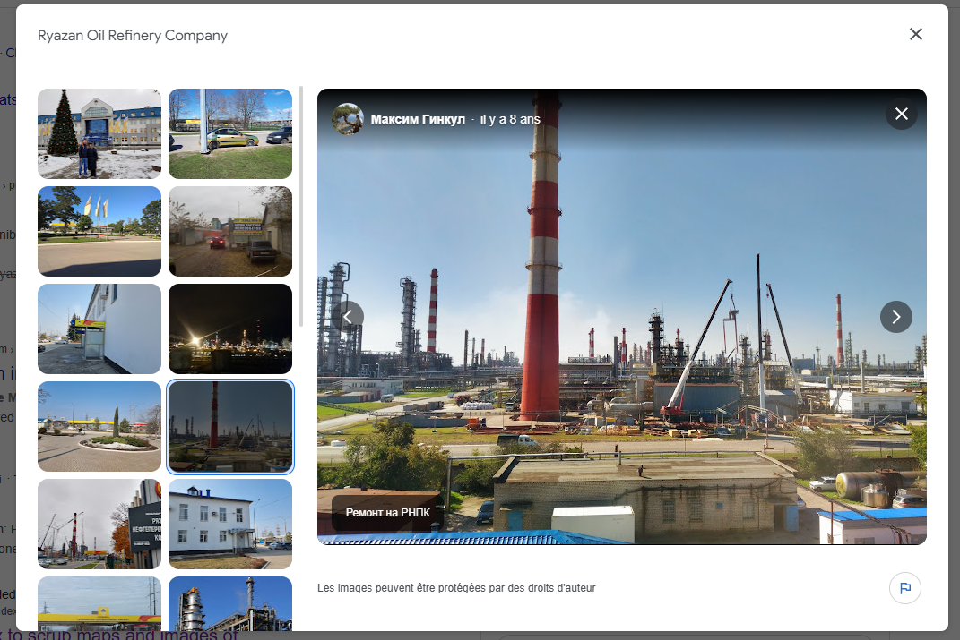The image size is (960, 640).
Task: Click the thumbnail list scrollbar
Action: (300, 207)
